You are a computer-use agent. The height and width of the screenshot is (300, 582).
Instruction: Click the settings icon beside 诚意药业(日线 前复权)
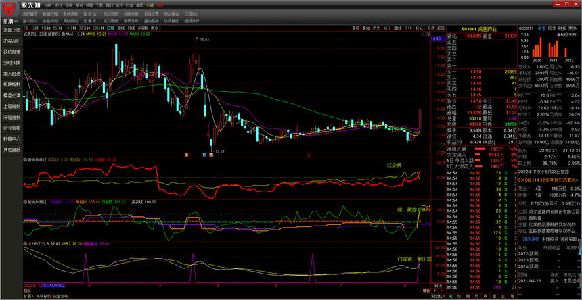(x=63, y=34)
